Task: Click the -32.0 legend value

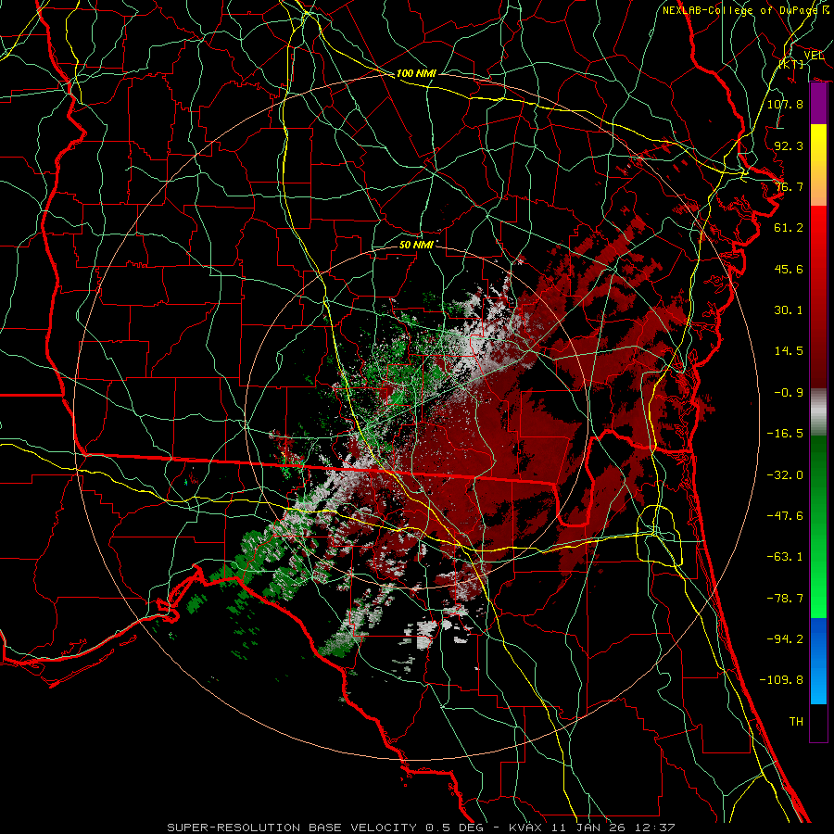Action: [x=785, y=475]
